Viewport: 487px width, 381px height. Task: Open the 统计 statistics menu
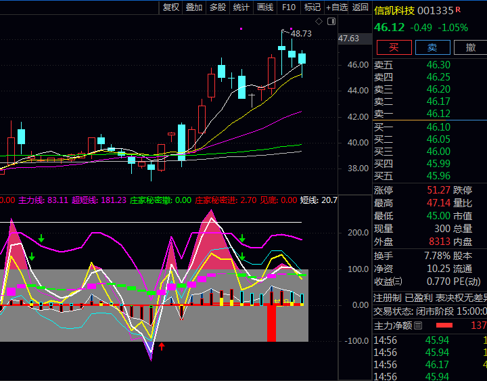click(x=241, y=7)
